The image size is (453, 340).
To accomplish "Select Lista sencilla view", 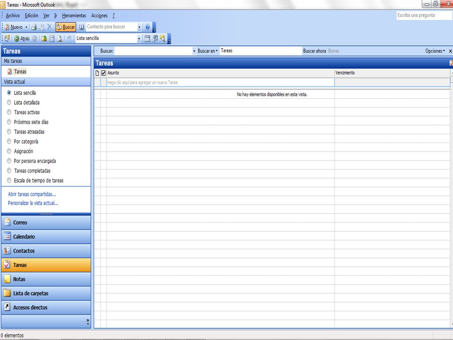I will (x=22, y=93).
